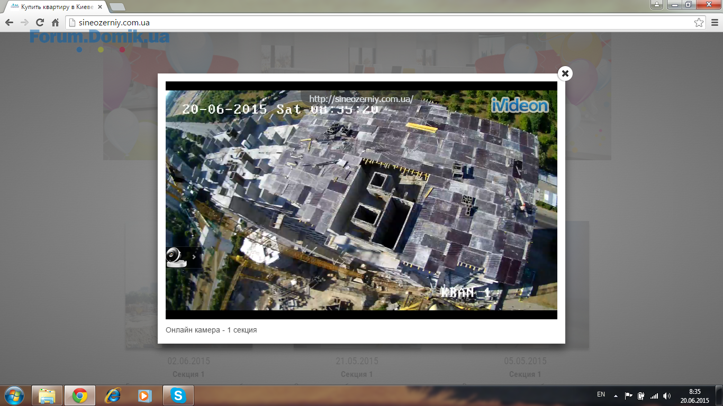
Task: Show hidden tray icons arrow
Action: pyautogui.click(x=616, y=395)
